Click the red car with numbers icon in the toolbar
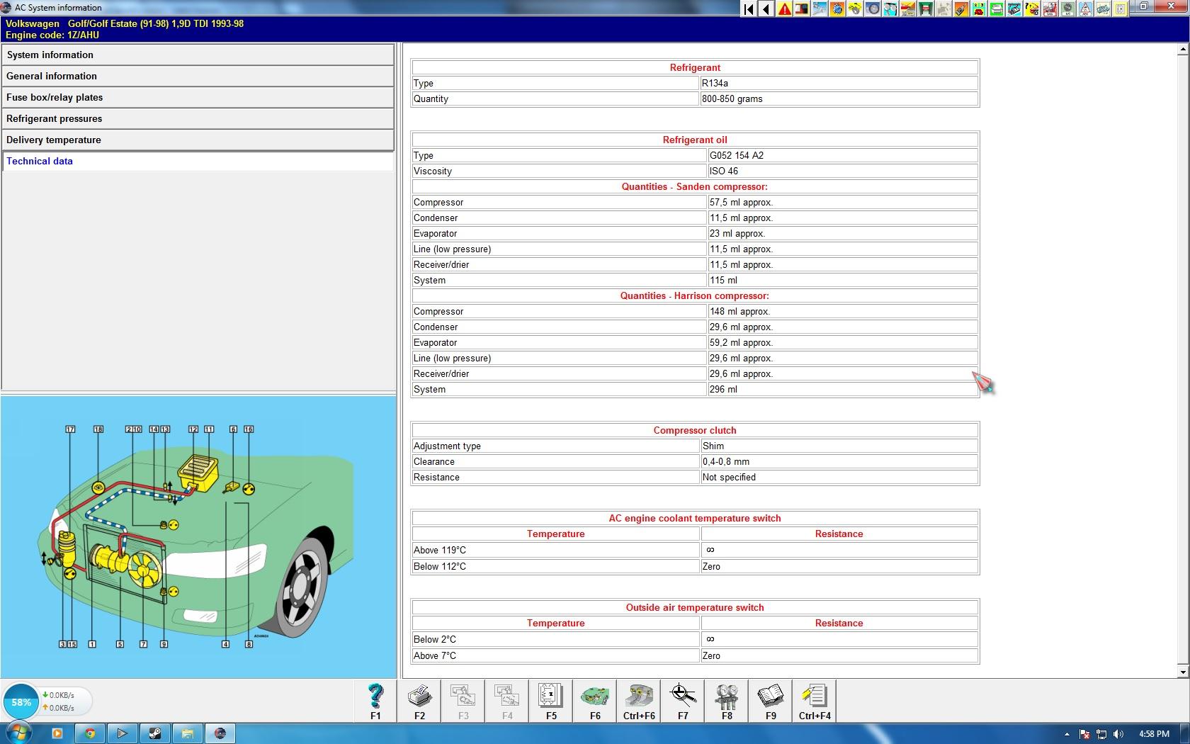This screenshot has height=744, width=1190. tap(977, 9)
